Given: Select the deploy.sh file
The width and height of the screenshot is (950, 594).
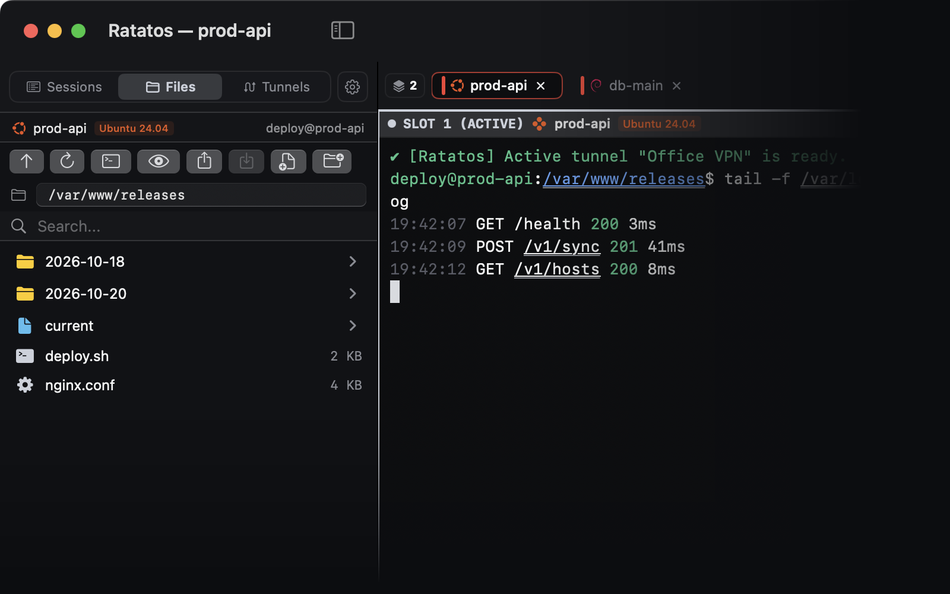Looking at the screenshot, I should pyautogui.click(x=189, y=356).
